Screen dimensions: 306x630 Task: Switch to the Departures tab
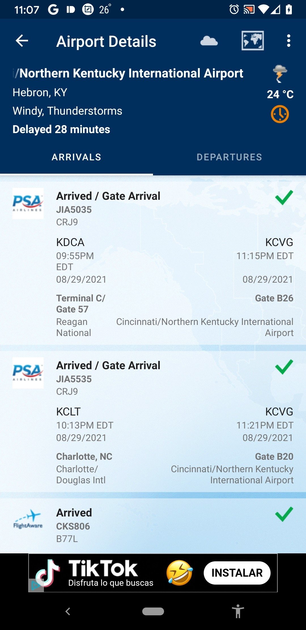229,157
